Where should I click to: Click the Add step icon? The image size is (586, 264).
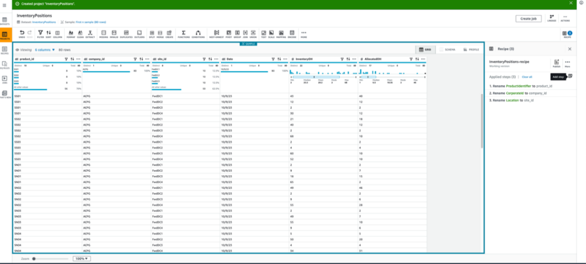point(569,76)
